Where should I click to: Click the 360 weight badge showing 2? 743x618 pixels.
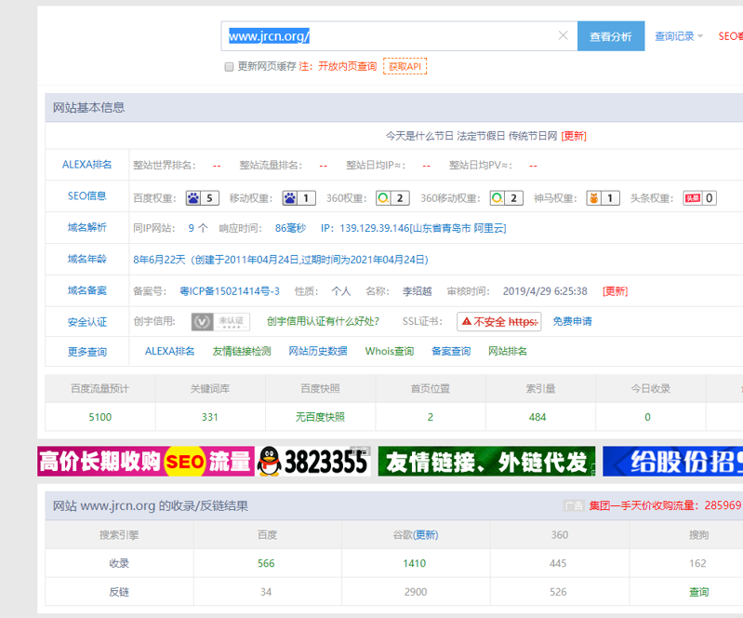click(x=392, y=198)
